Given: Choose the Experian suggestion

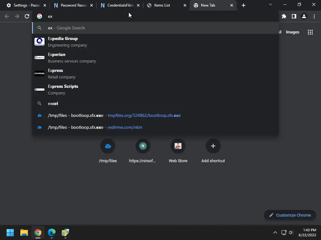Looking at the screenshot, I should click(x=155, y=58).
